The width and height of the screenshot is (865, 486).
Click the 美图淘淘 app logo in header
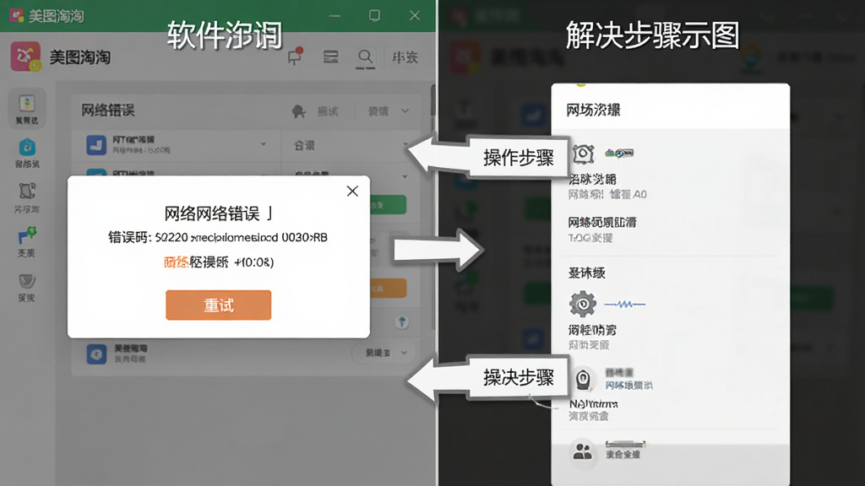point(25,57)
